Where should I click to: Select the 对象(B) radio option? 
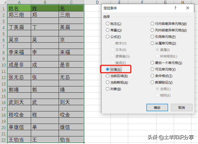click(113, 89)
